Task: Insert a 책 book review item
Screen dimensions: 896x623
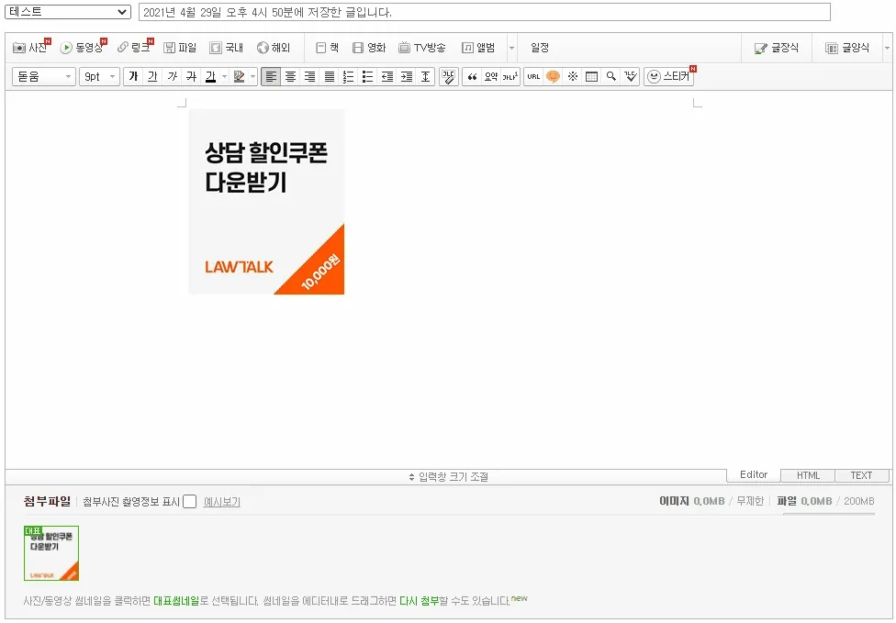Action: (x=328, y=48)
